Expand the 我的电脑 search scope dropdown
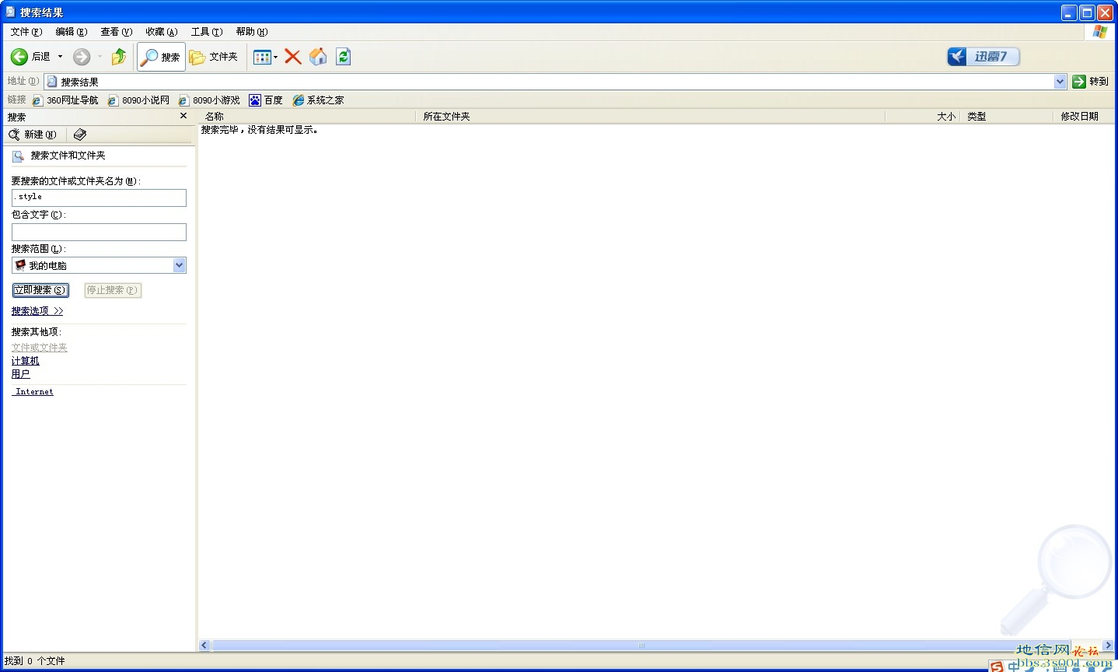This screenshot has height=672, width=1118. (180, 265)
